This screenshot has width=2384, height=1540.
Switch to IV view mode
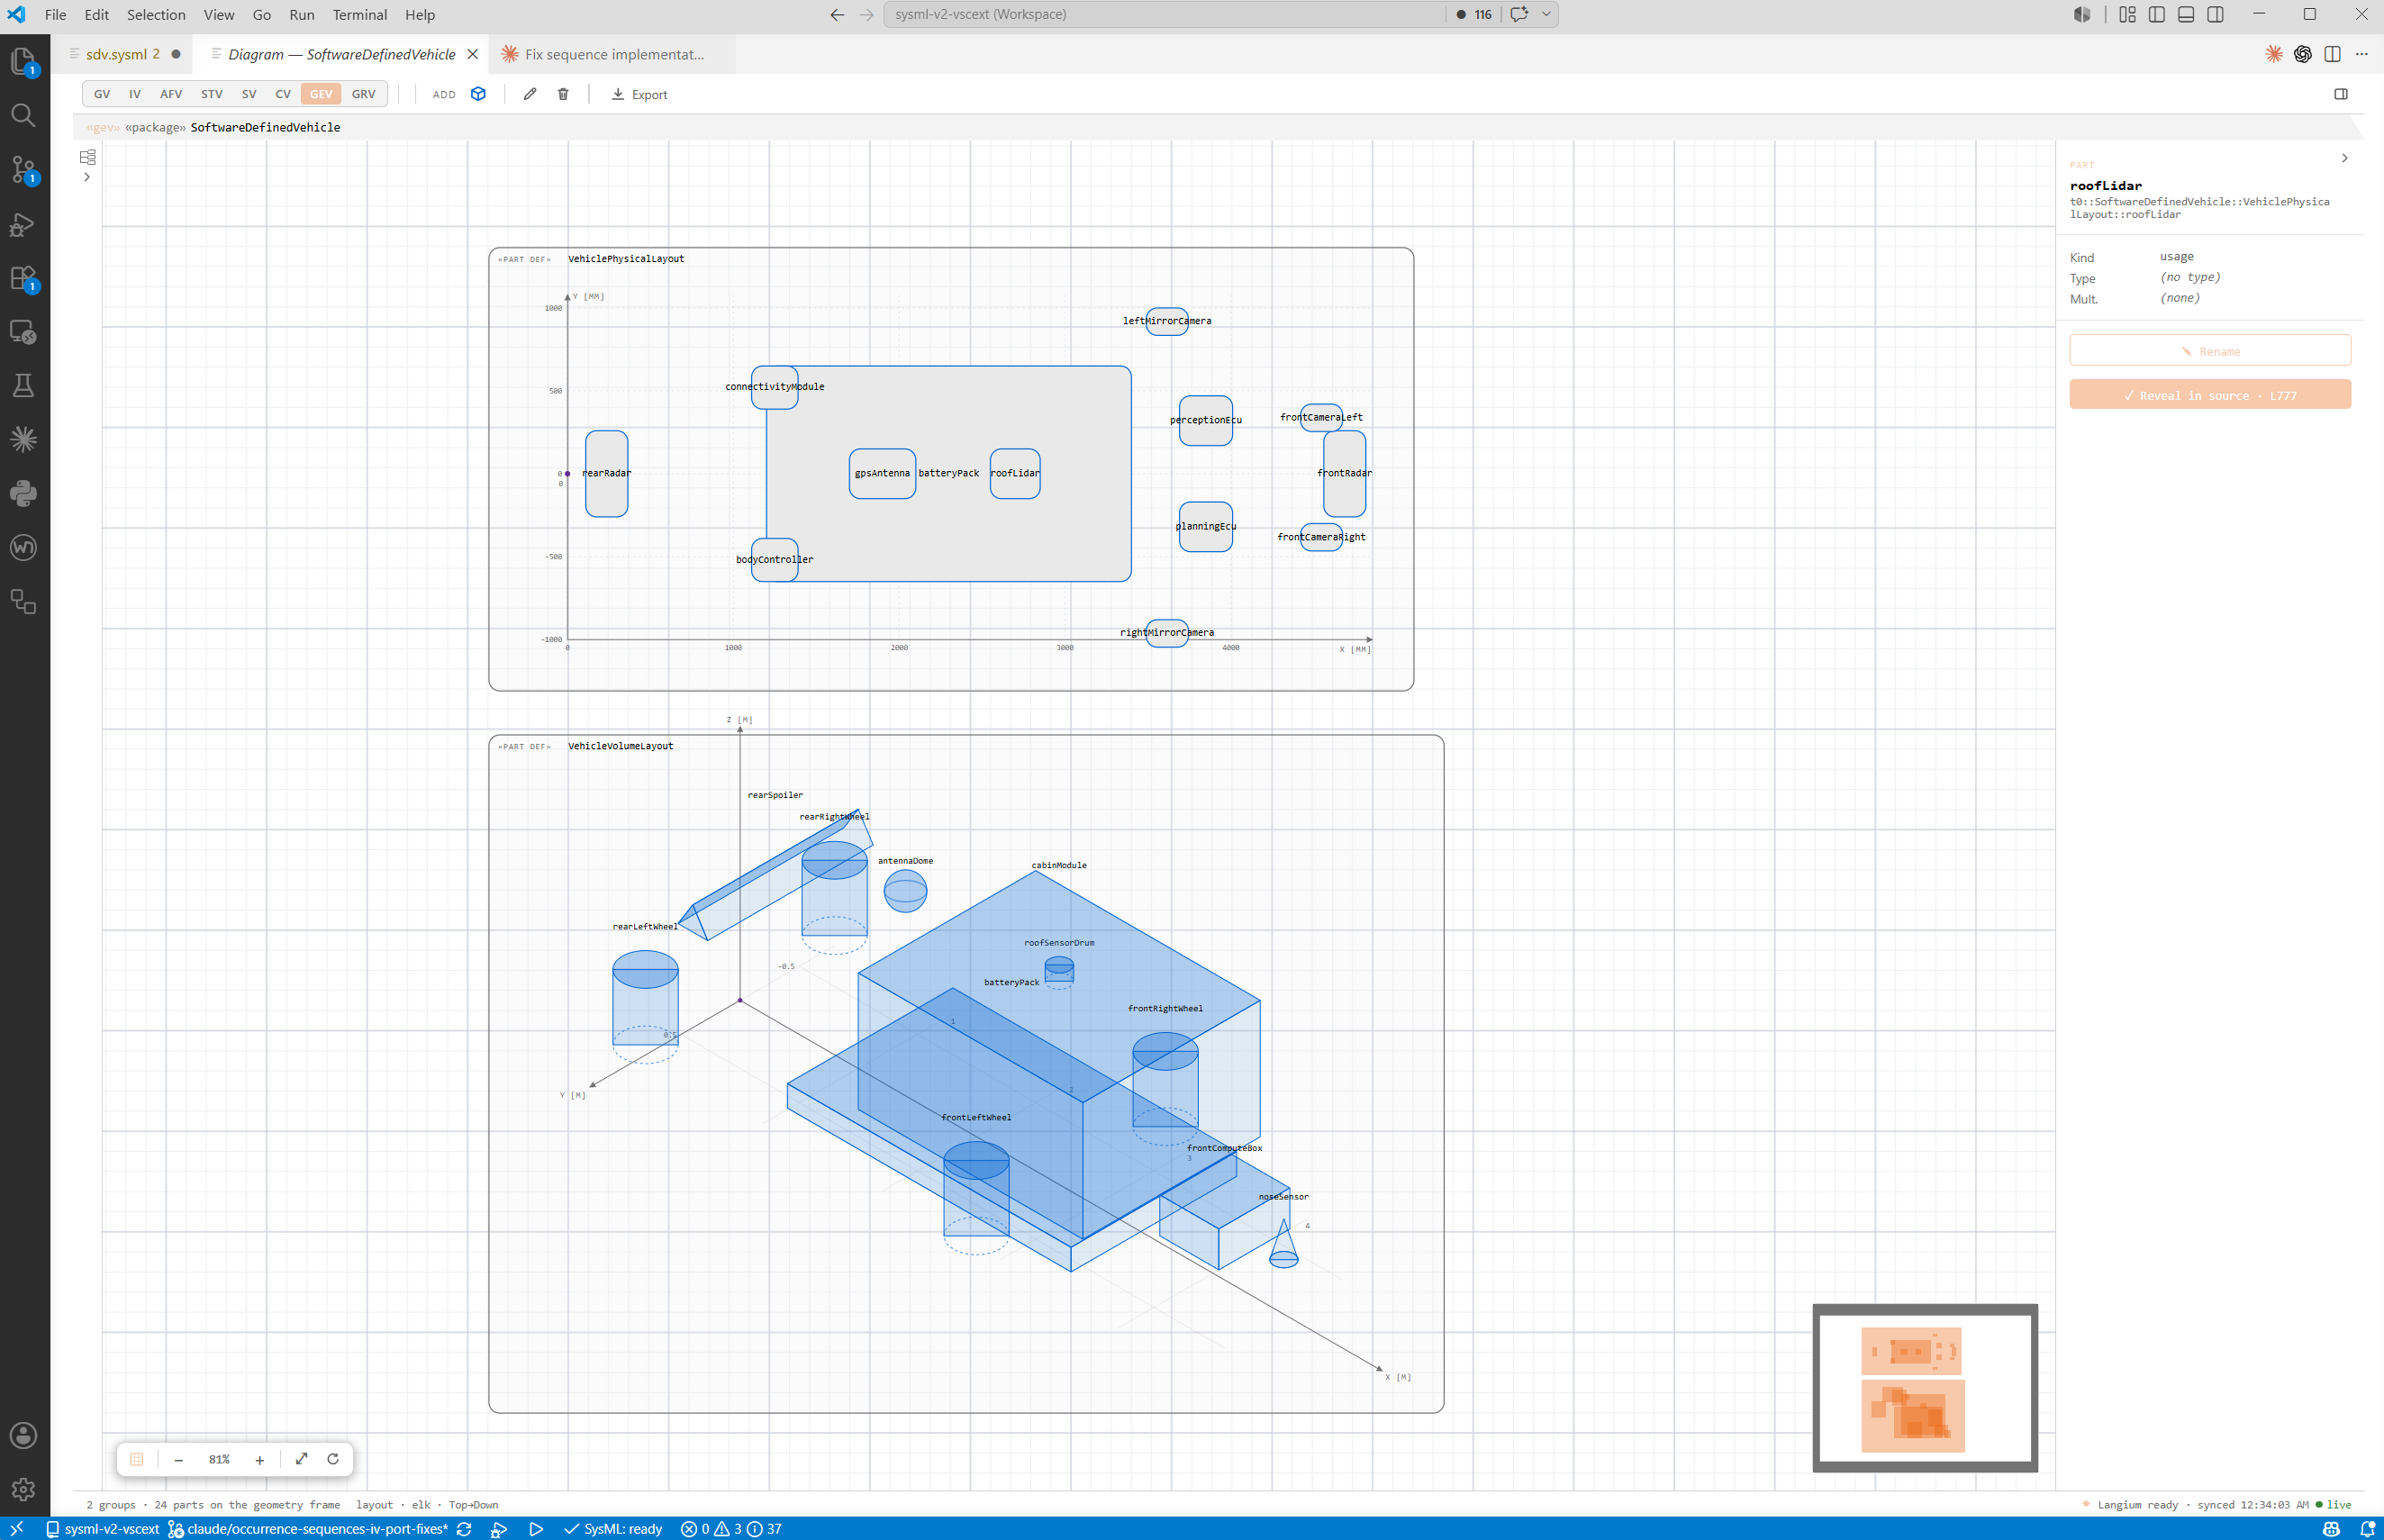[x=135, y=94]
